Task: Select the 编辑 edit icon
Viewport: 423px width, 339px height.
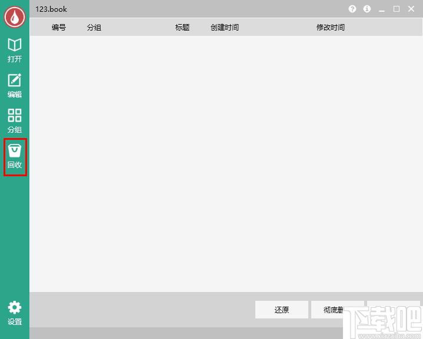Action: (x=15, y=86)
